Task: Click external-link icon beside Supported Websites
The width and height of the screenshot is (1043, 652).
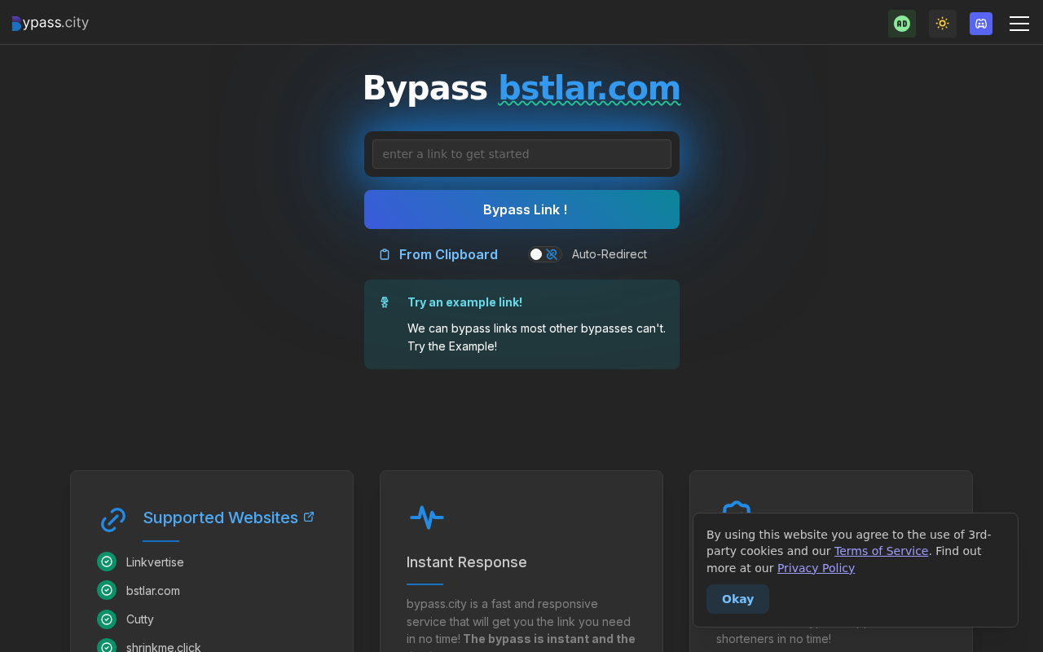Action: [x=309, y=517]
